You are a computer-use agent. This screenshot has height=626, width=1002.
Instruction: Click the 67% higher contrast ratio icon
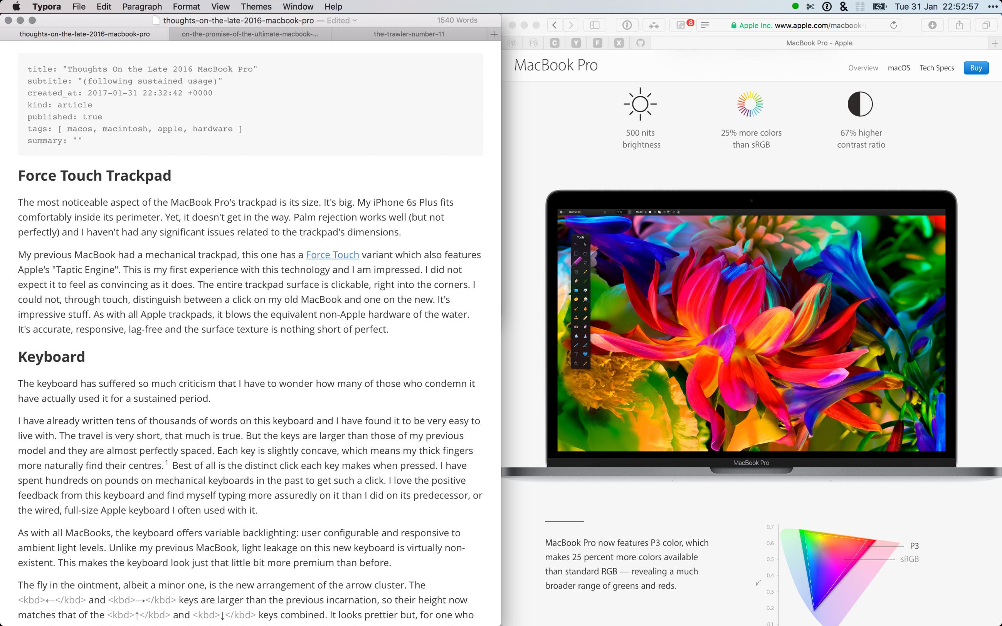[x=860, y=104]
